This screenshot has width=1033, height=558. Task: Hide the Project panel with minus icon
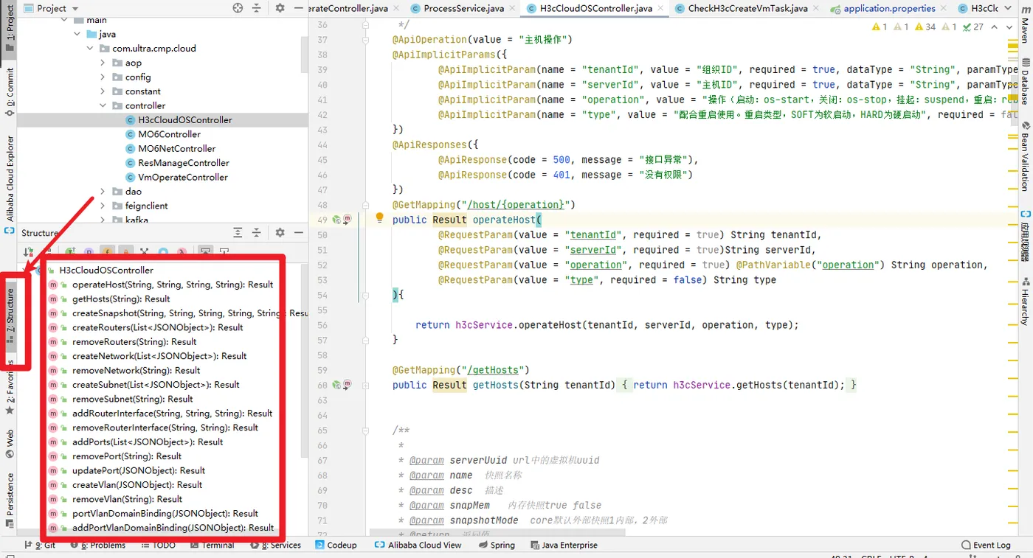coord(299,8)
